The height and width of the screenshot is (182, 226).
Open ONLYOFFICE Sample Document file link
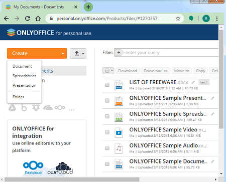tap(168, 161)
